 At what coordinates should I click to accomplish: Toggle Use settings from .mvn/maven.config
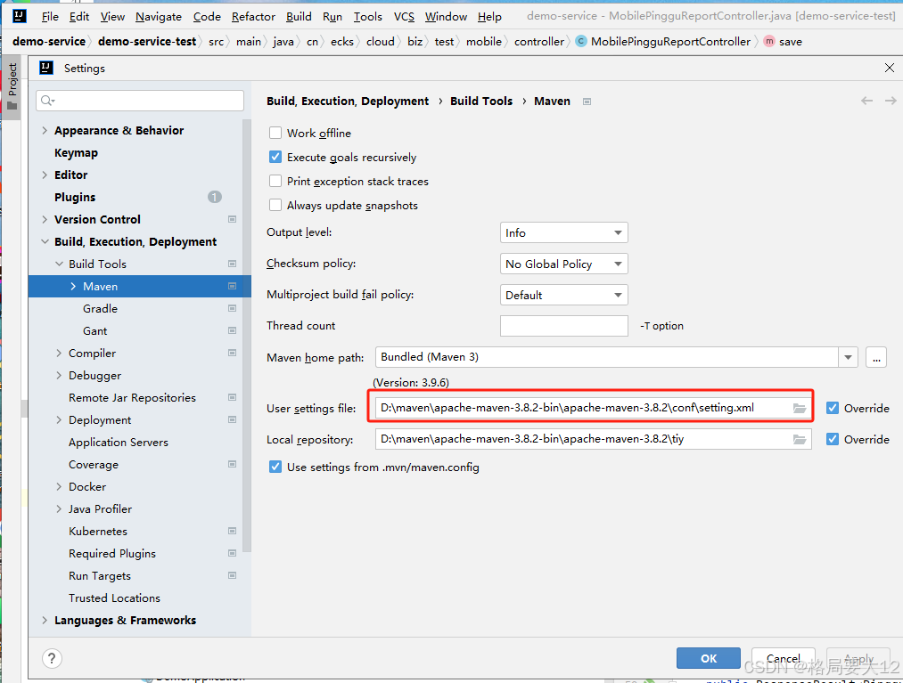(275, 467)
